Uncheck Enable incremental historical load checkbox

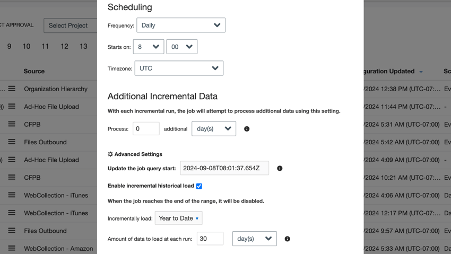(199, 186)
